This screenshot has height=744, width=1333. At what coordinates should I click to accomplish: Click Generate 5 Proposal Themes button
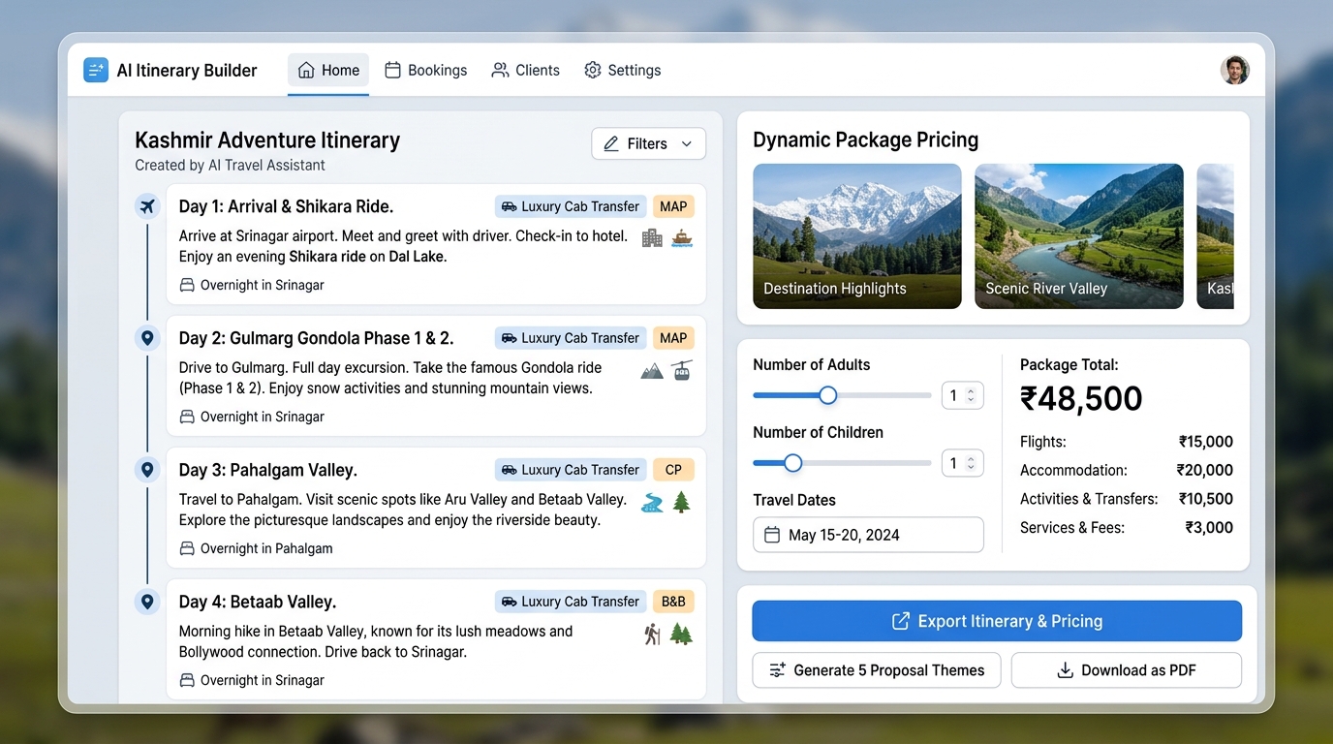point(877,670)
